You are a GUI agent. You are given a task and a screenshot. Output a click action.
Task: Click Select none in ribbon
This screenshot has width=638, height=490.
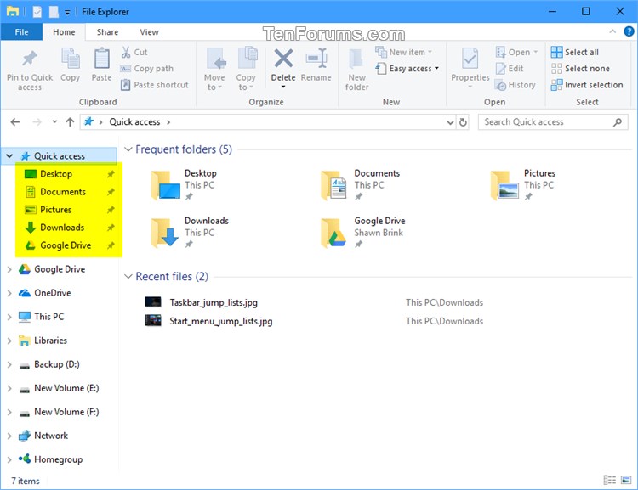tap(580, 68)
